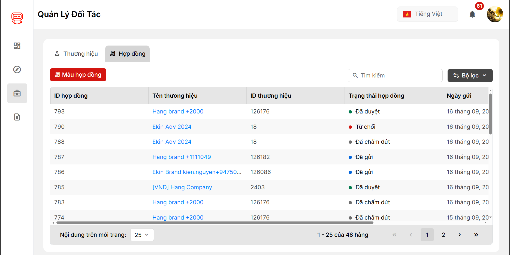Click the Mẫu hợp đồng button
The height and width of the screenshot is (255, 510).
(78, 75)
